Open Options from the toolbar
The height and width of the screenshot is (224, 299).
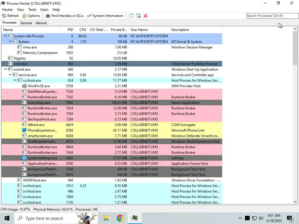pos(31,16)
